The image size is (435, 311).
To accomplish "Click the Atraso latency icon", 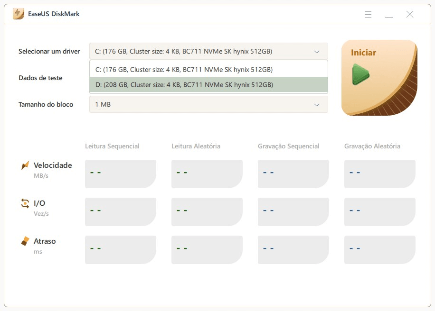I will (25, 241).
